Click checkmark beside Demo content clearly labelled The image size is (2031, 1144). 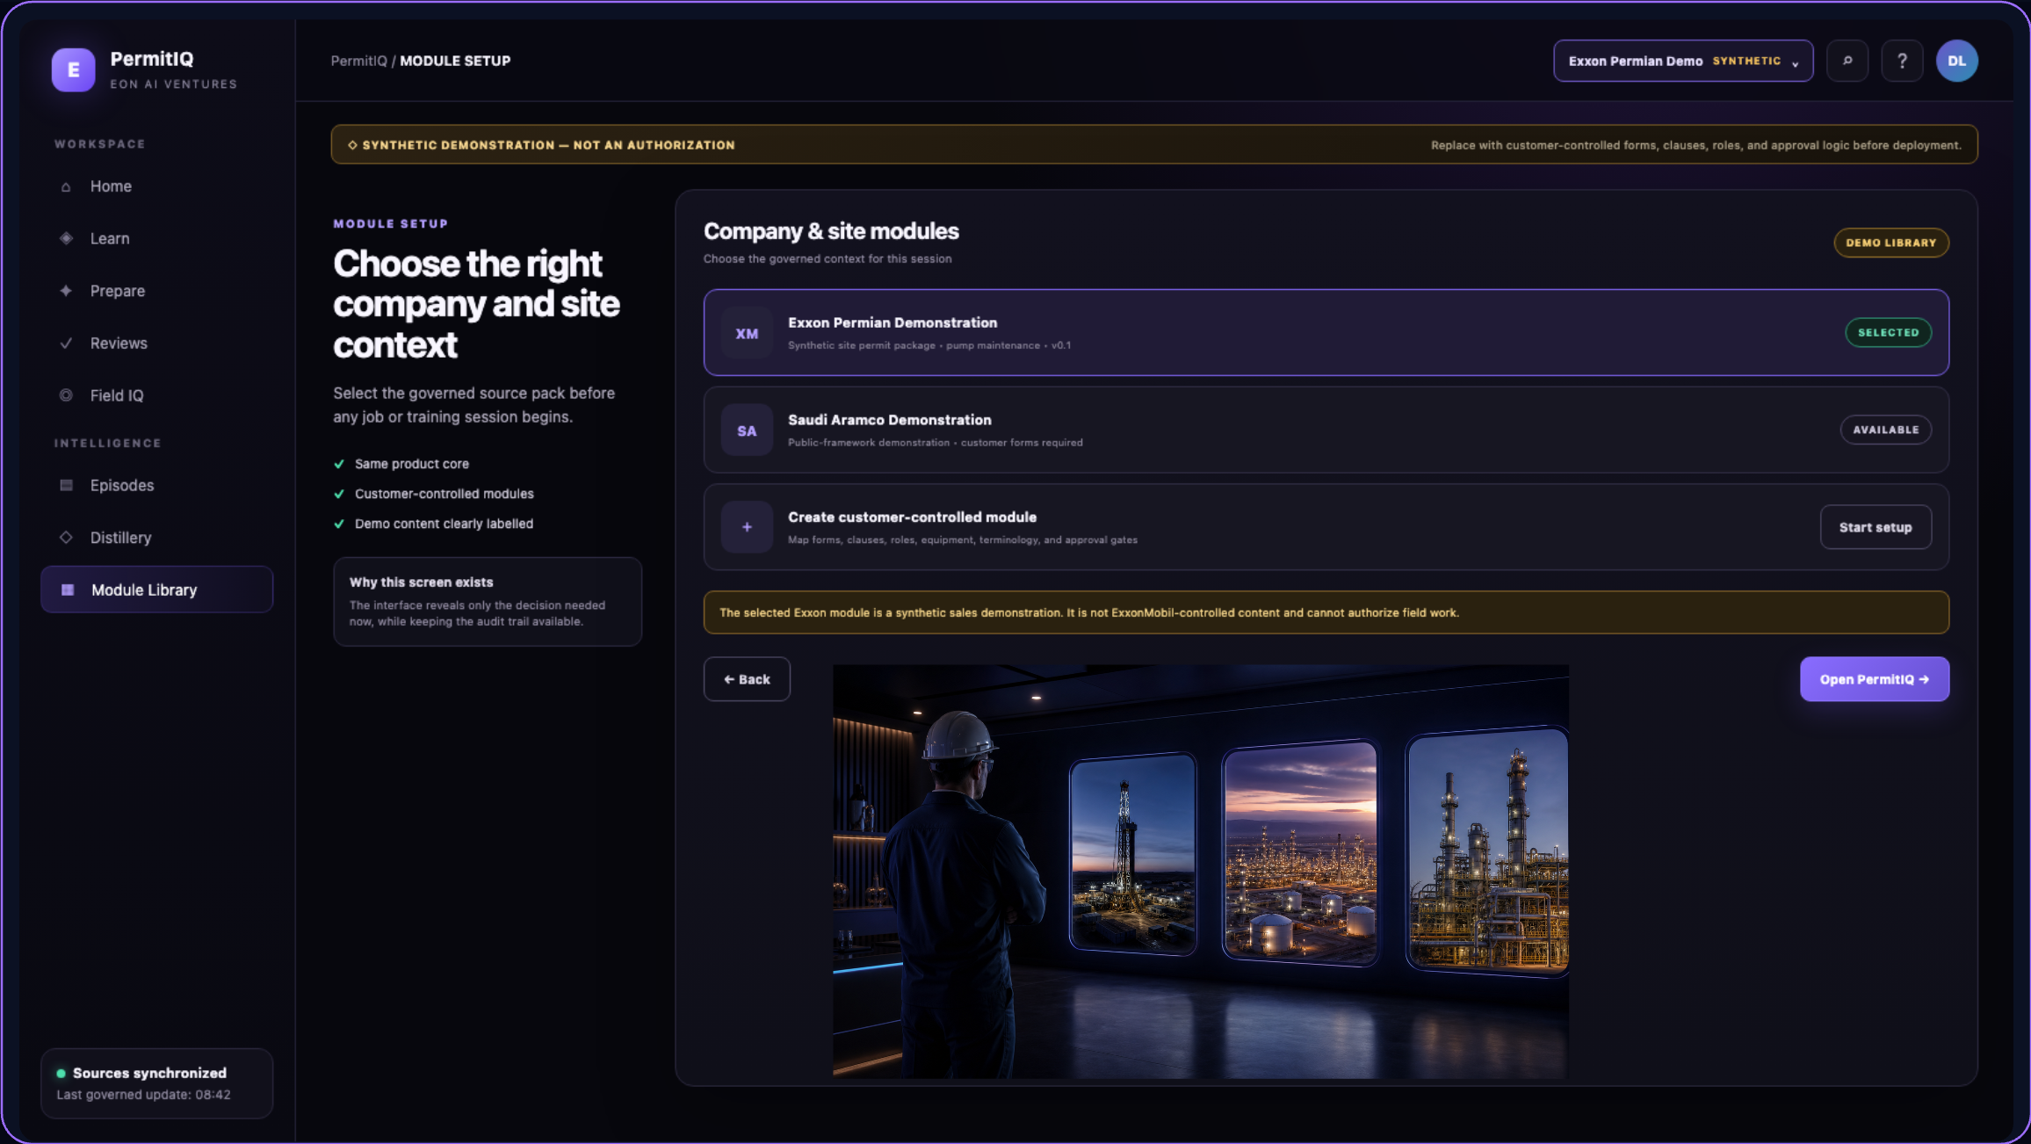[339, 524]
